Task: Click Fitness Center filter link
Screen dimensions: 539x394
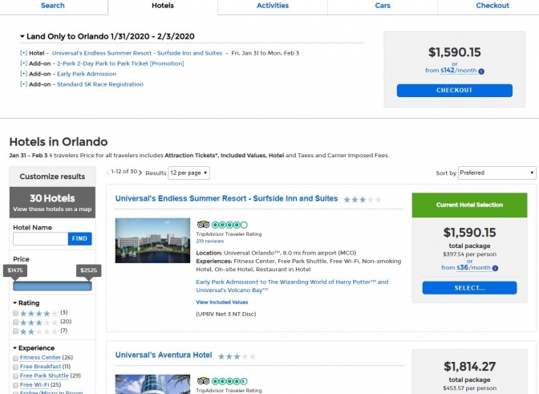Action: [40, 358]
